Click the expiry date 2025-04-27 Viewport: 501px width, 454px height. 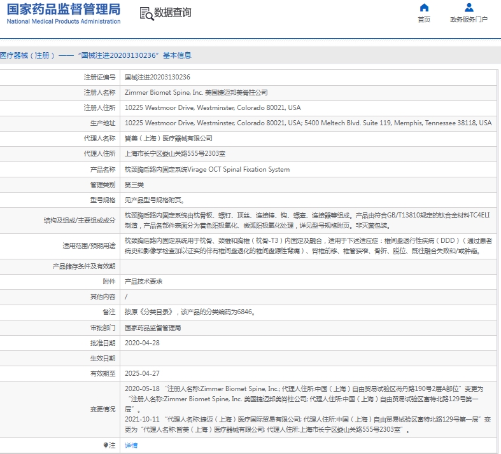pyautogui.click(x=142, y=374)
